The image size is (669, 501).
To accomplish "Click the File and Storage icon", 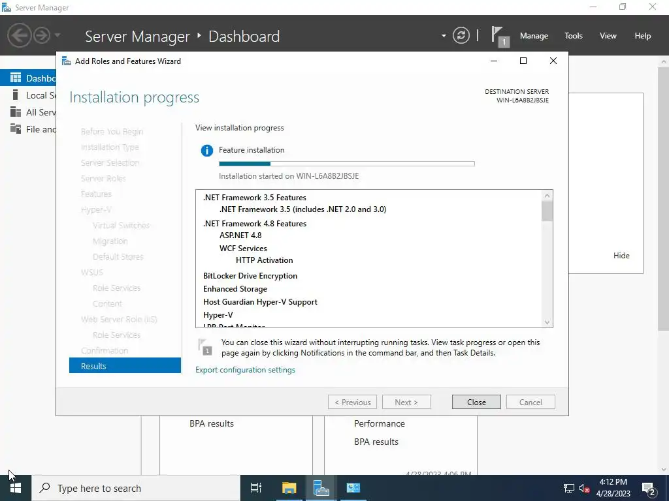I will [16, 129].
